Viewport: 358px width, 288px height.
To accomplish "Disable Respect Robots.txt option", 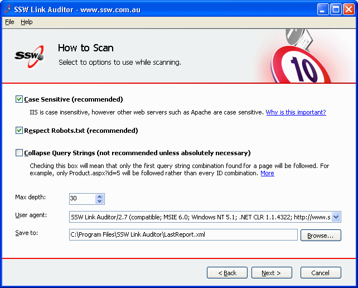I will tap(20, 131).
